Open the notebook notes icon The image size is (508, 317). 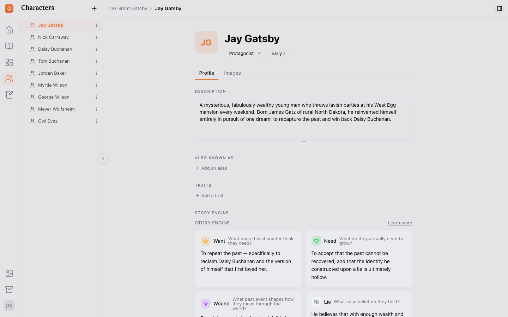click(9, 95)
